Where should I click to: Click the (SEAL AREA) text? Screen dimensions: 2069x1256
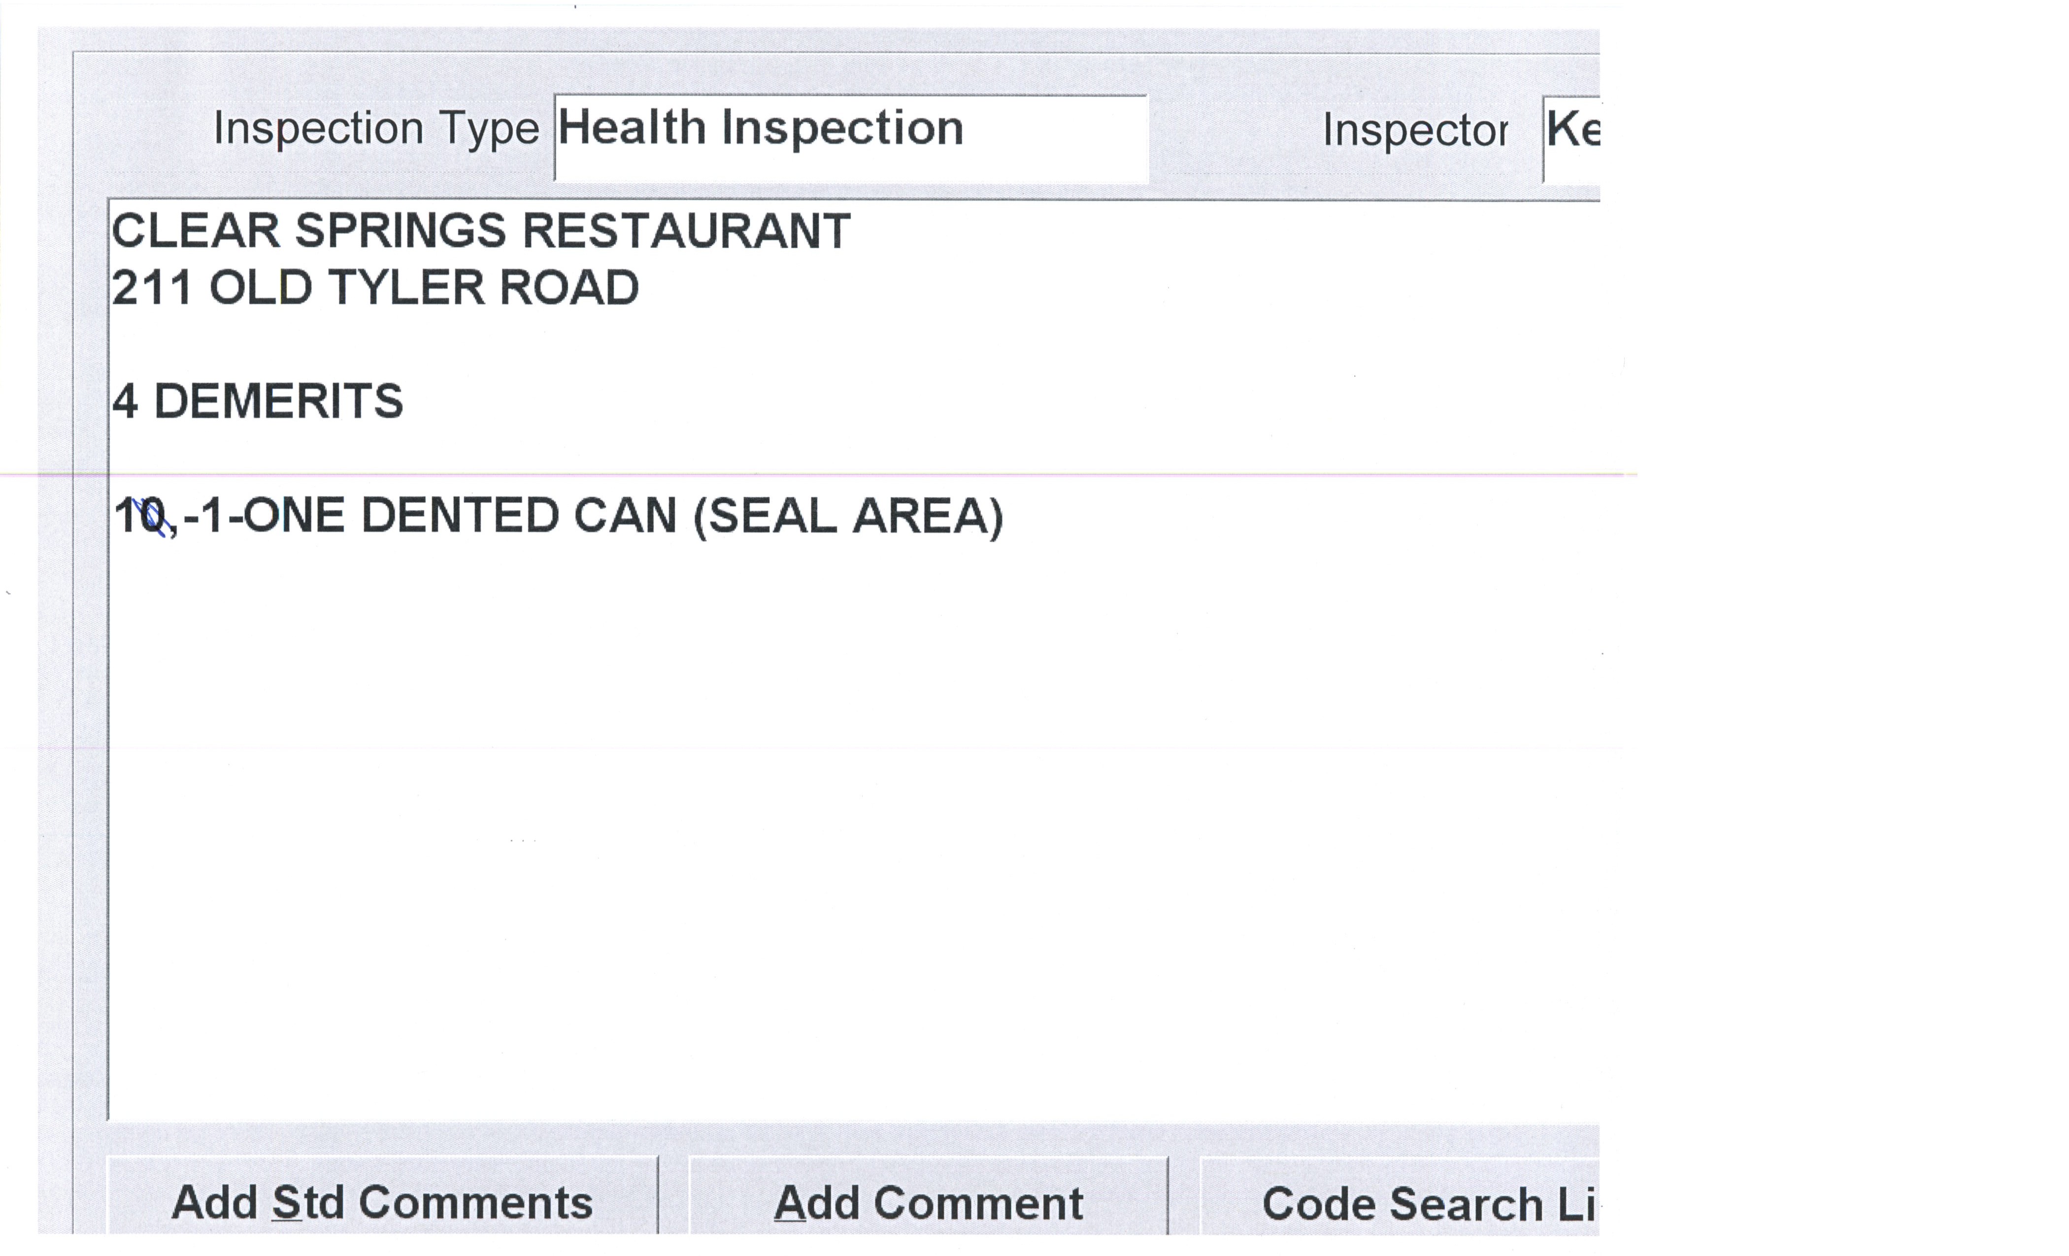point(848,516)
